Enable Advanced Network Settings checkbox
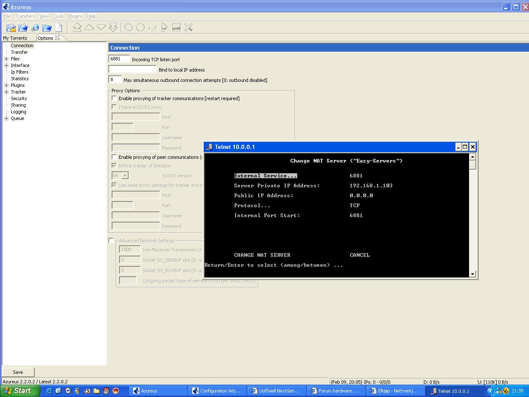Screen dimensions: 529x397 (x=111, y=241)
